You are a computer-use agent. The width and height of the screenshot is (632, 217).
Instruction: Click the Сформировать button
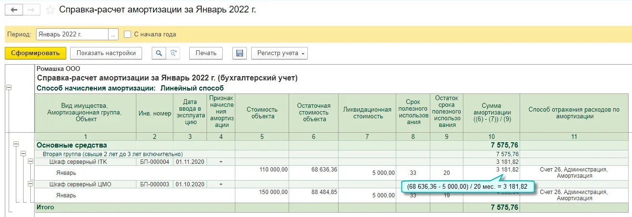(x=35, y=53)
